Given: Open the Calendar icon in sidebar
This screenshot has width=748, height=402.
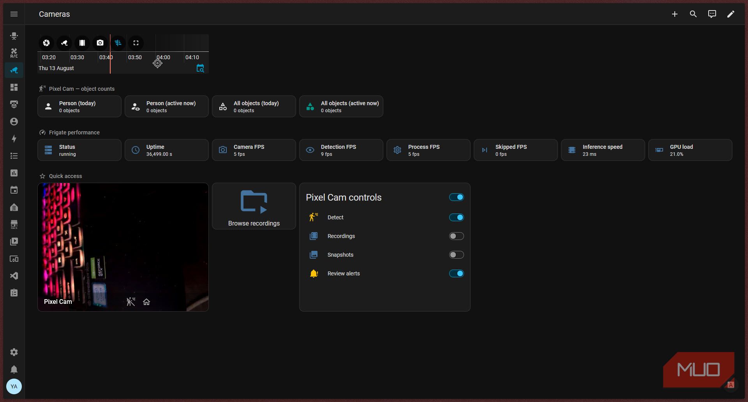Looking at the screenshot, I should [x=14, y=190].
